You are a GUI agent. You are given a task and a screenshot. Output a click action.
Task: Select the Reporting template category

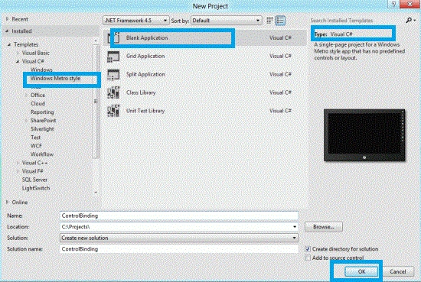pyautogui.click(x=42, y=112)
